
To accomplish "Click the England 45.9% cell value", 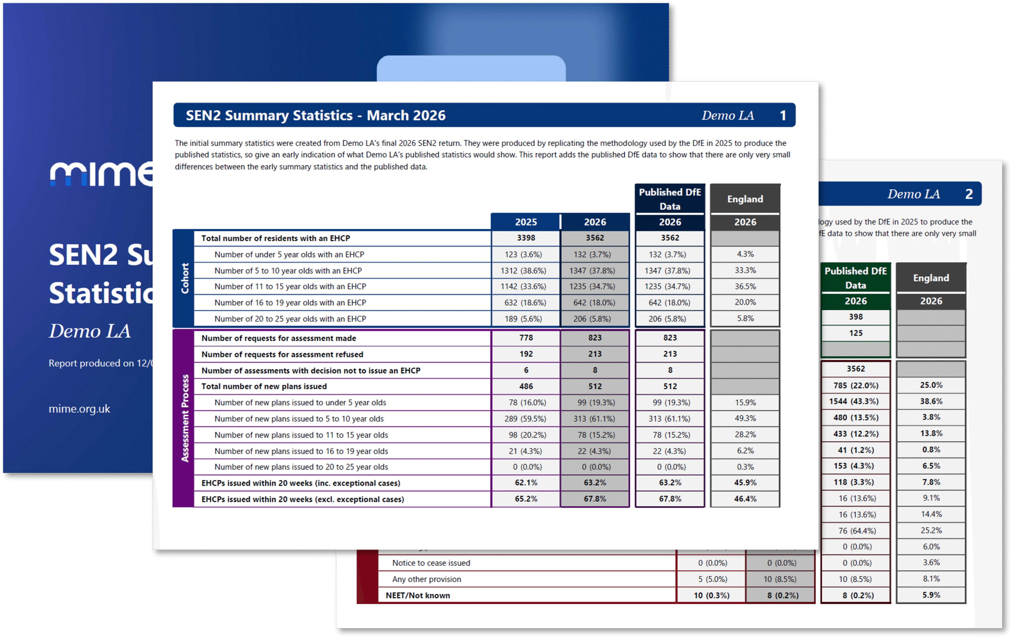I will click(745, 483).
